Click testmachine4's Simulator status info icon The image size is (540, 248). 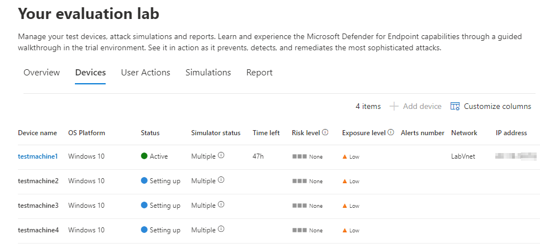point(221,229)
